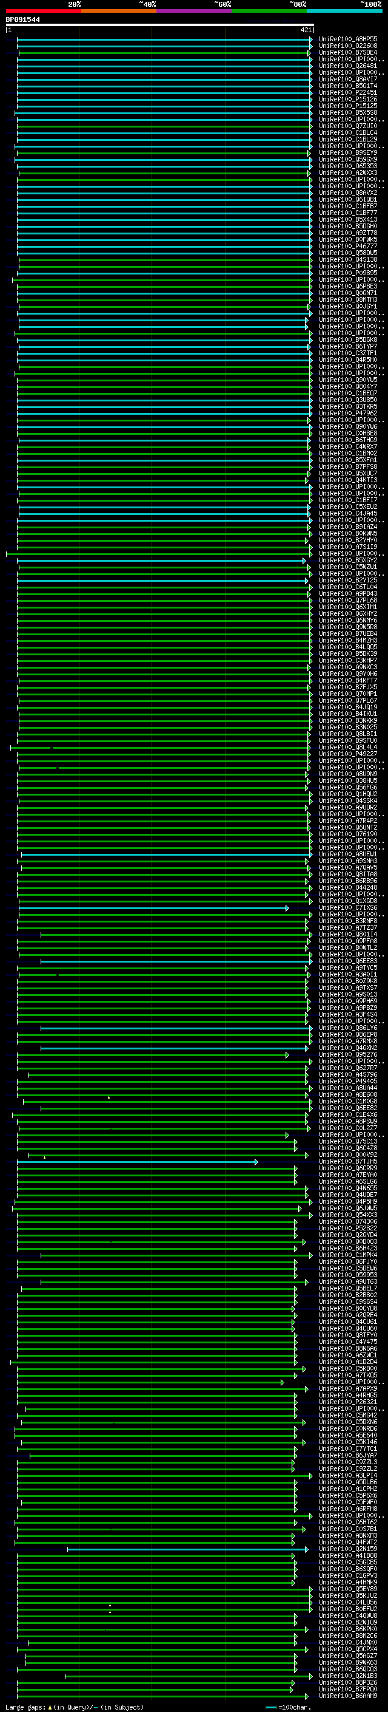Click the purple ~60% legend segment
The width and height of the screenshot is (388, 1712).
(193, 11)
